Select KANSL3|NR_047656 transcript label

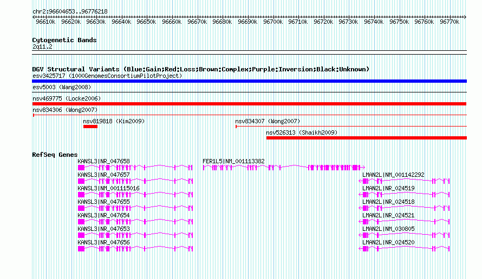point(103,242)
